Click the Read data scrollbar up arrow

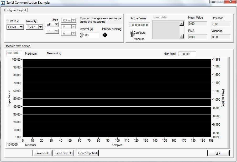(182, 24)
